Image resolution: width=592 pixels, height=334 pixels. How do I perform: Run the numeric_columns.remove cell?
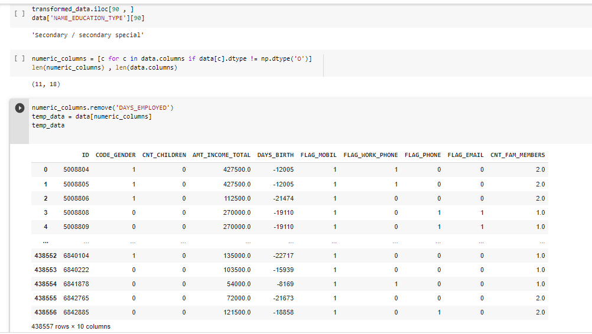click(x=19, y=108)
